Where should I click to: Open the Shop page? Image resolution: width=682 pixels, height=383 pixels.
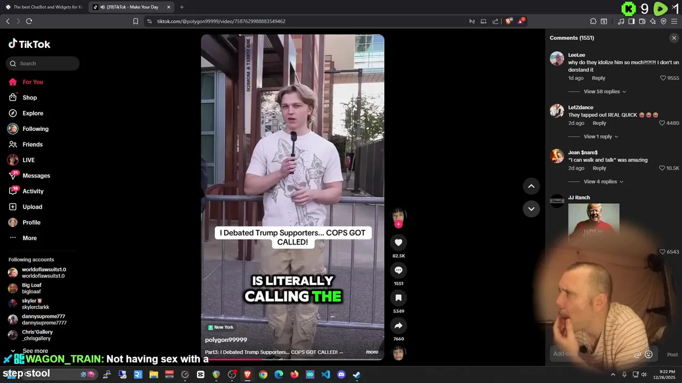coord(30,97)
